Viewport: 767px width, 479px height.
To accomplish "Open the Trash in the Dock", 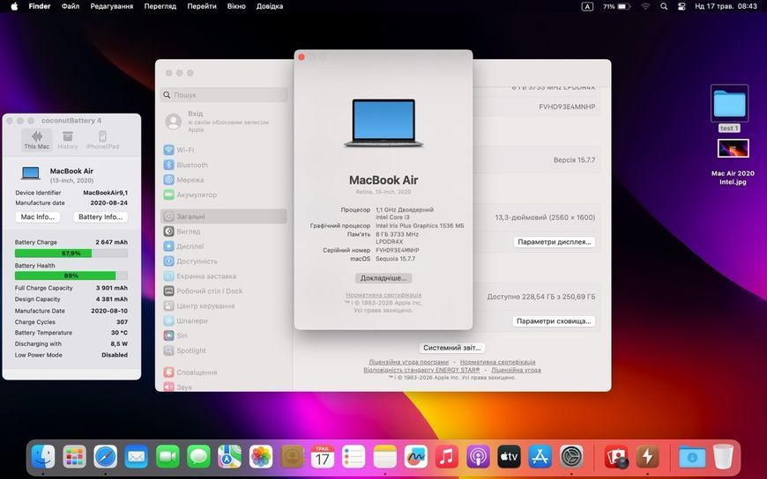I will click(723, 457).
